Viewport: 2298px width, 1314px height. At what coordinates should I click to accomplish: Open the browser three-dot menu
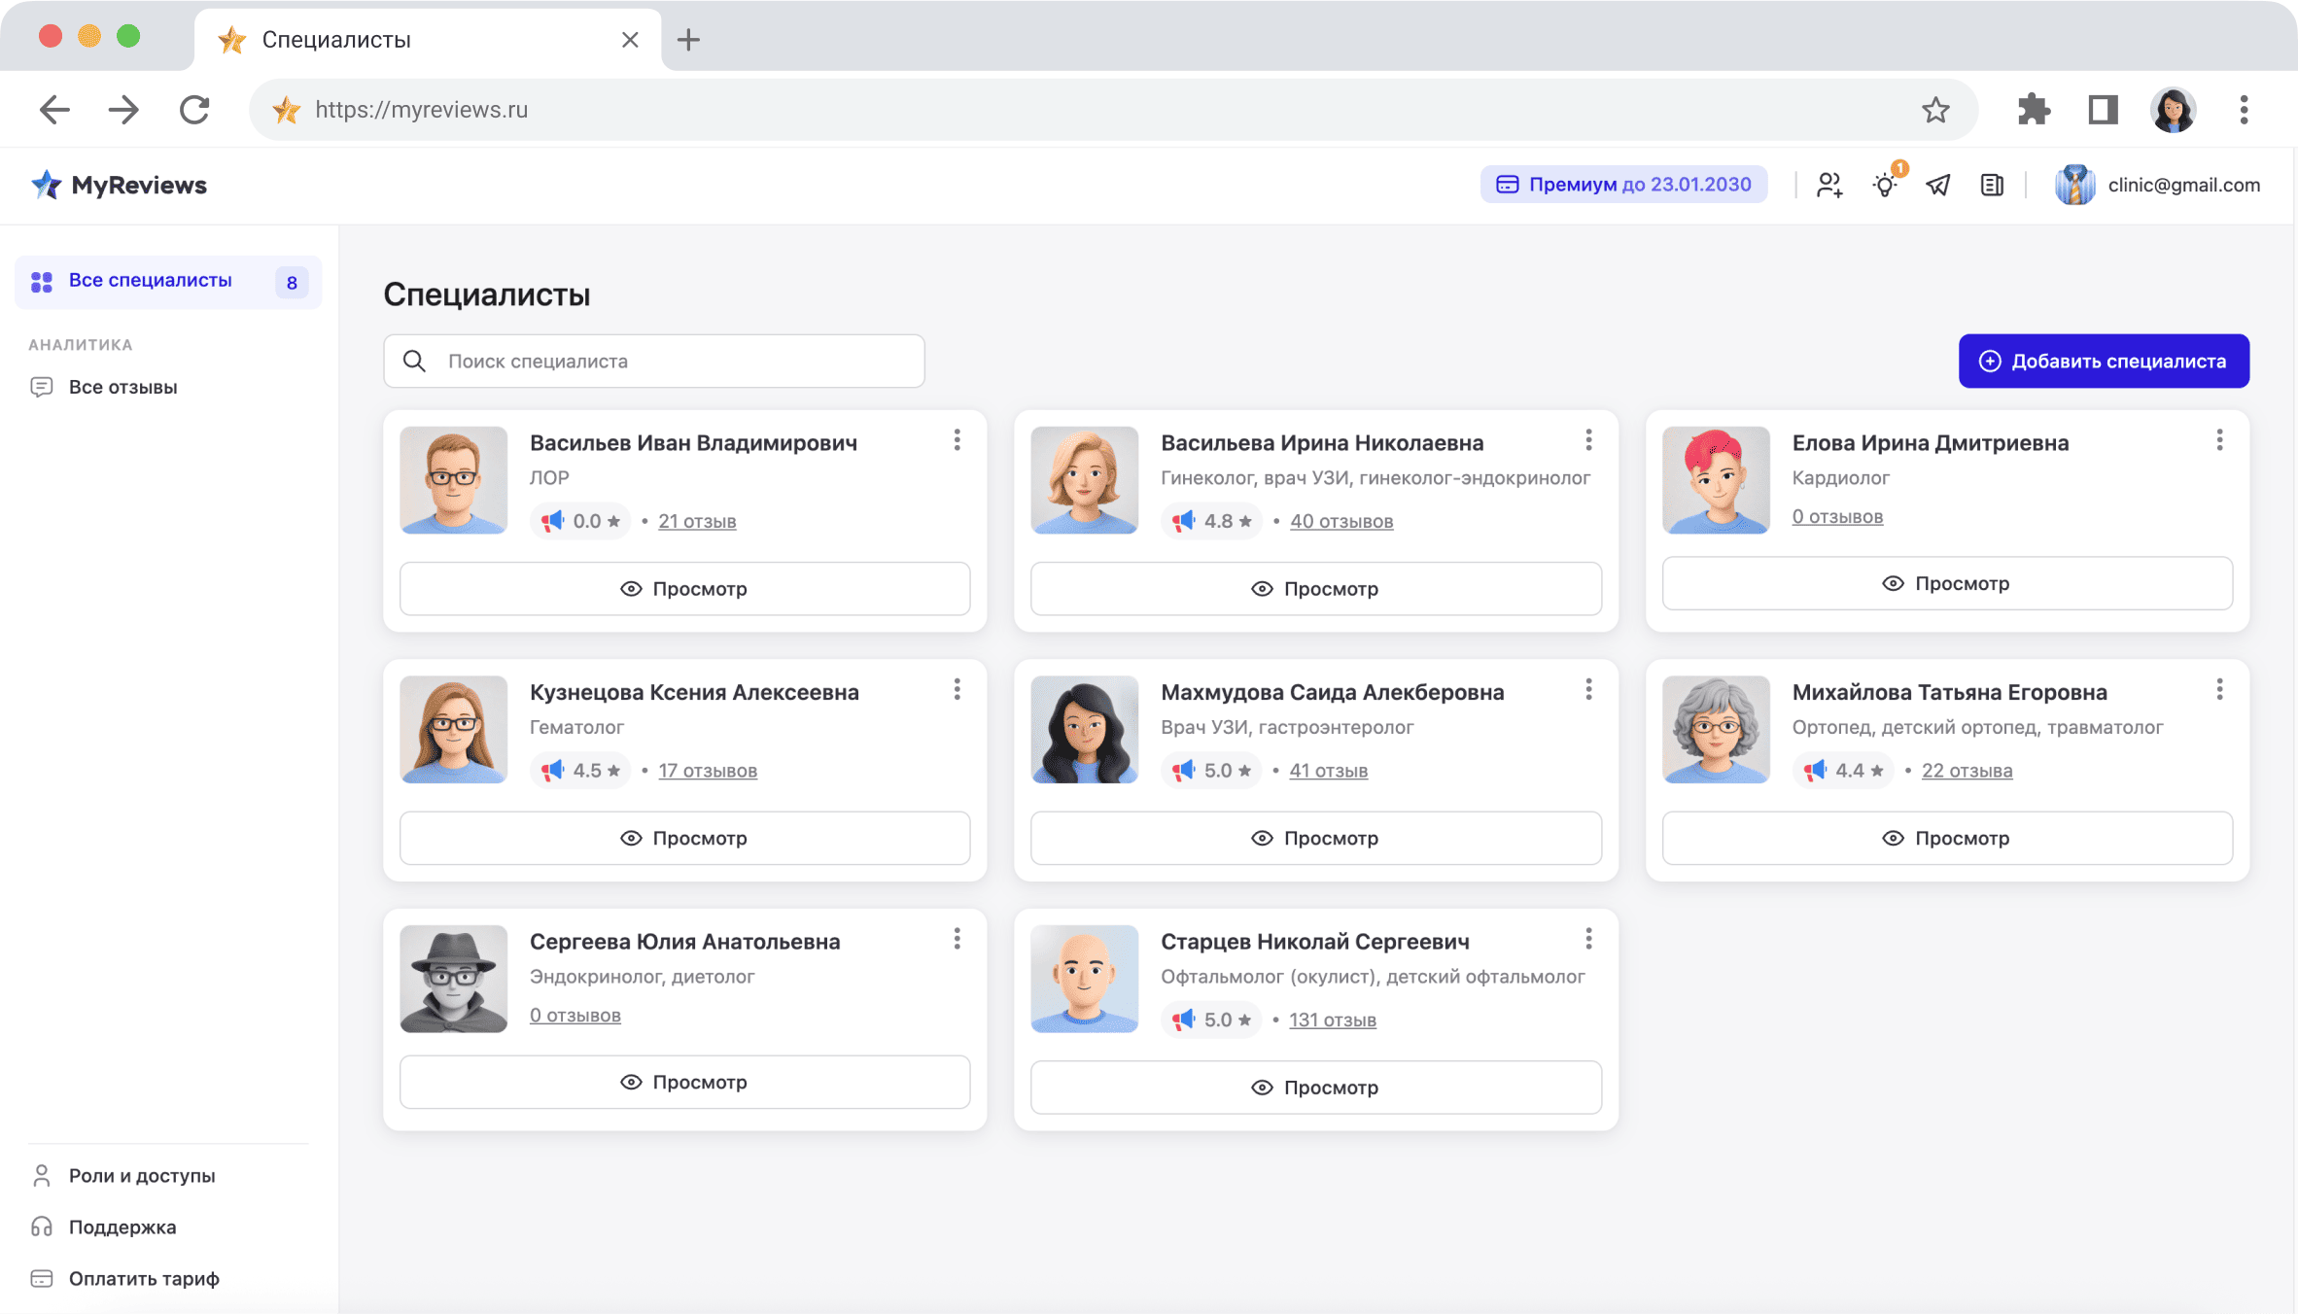(2244, 110)
